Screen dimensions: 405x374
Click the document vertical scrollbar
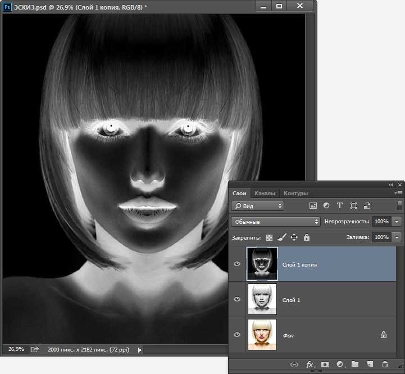point(310,97)
